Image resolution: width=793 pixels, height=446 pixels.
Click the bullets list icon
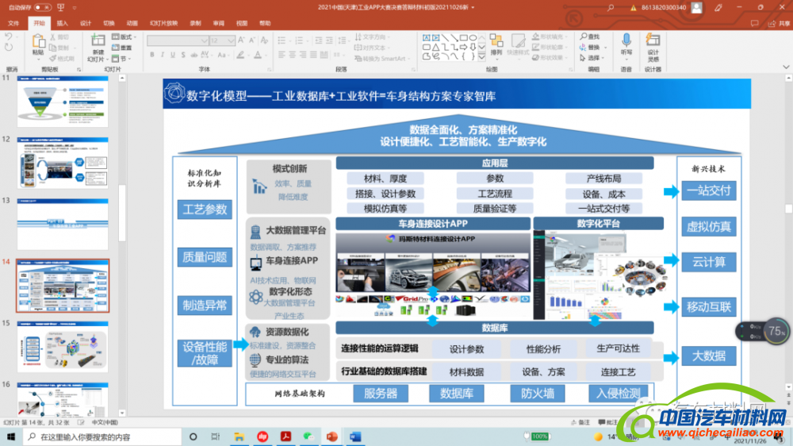[x=282, y=40]
